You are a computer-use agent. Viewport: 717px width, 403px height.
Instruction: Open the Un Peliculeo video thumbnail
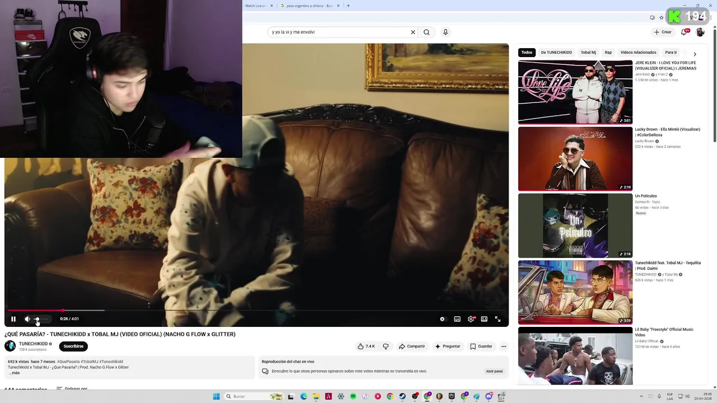coord(575,226)
